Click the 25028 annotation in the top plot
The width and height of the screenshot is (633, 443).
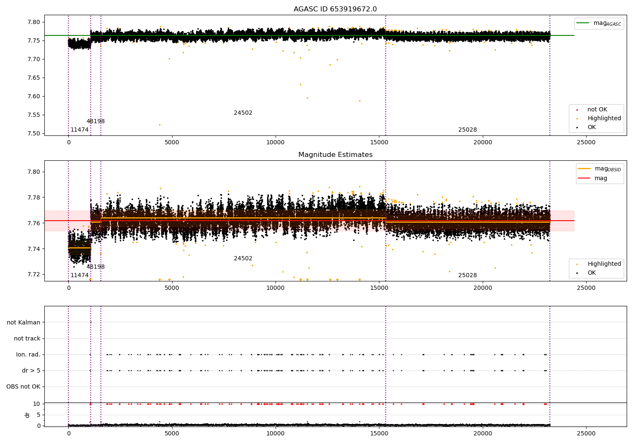468,130
